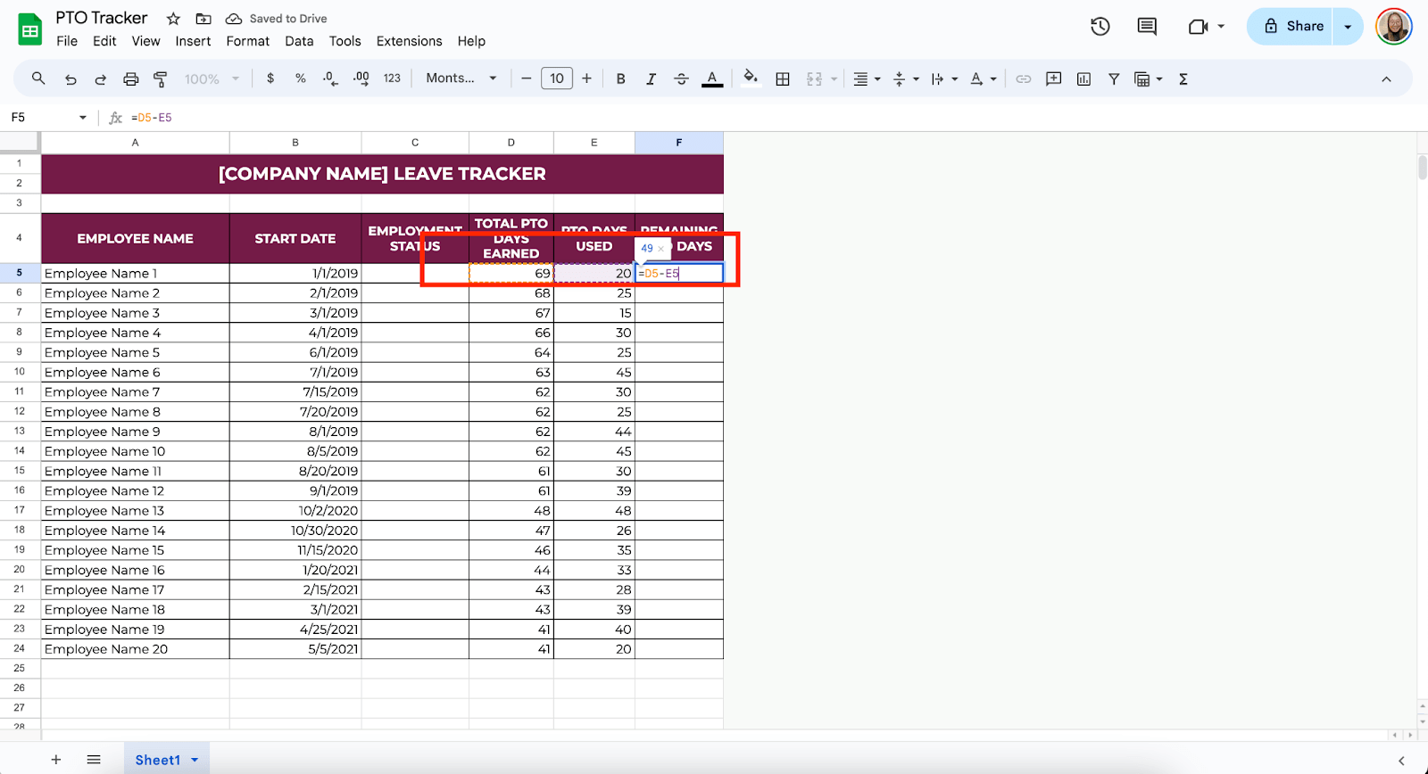Viewport: 1428px width, 774px height.
Task: Click the font size input field
Action: [556, 78]
